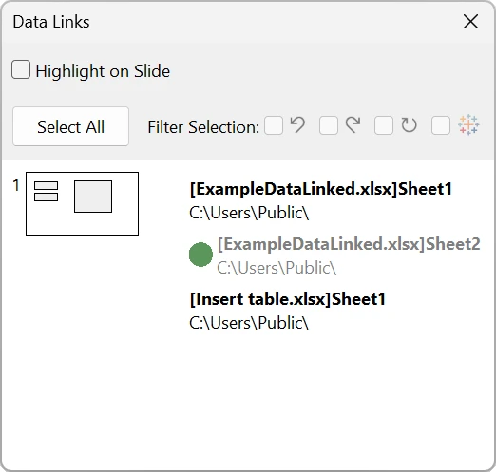
Task: Select the large square chart in slide thumbnail
Action: click(x=93, y=197)
